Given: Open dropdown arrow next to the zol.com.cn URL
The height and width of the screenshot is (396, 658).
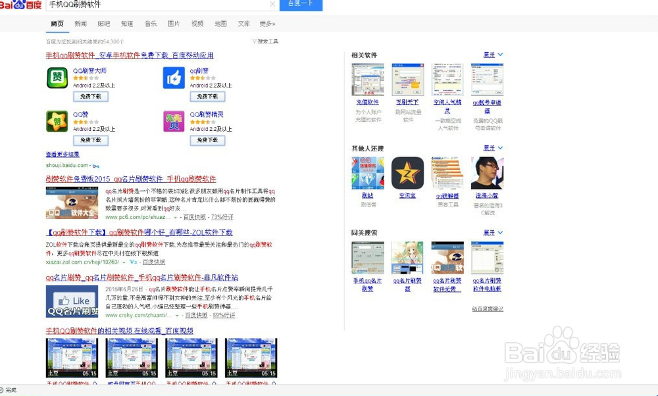Looking at the screenshot, I should pos(124,262).
